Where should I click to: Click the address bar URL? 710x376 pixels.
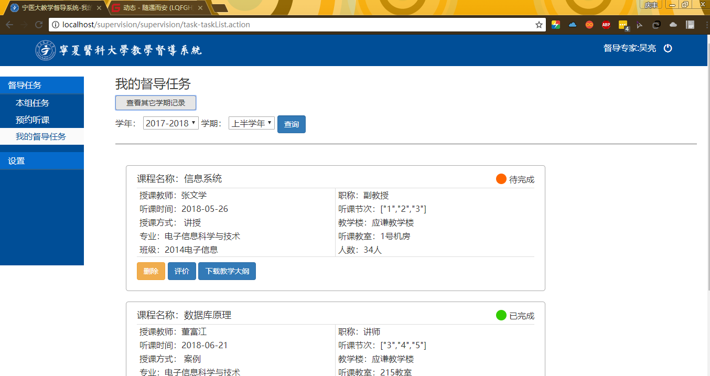[x=156, y=25]
